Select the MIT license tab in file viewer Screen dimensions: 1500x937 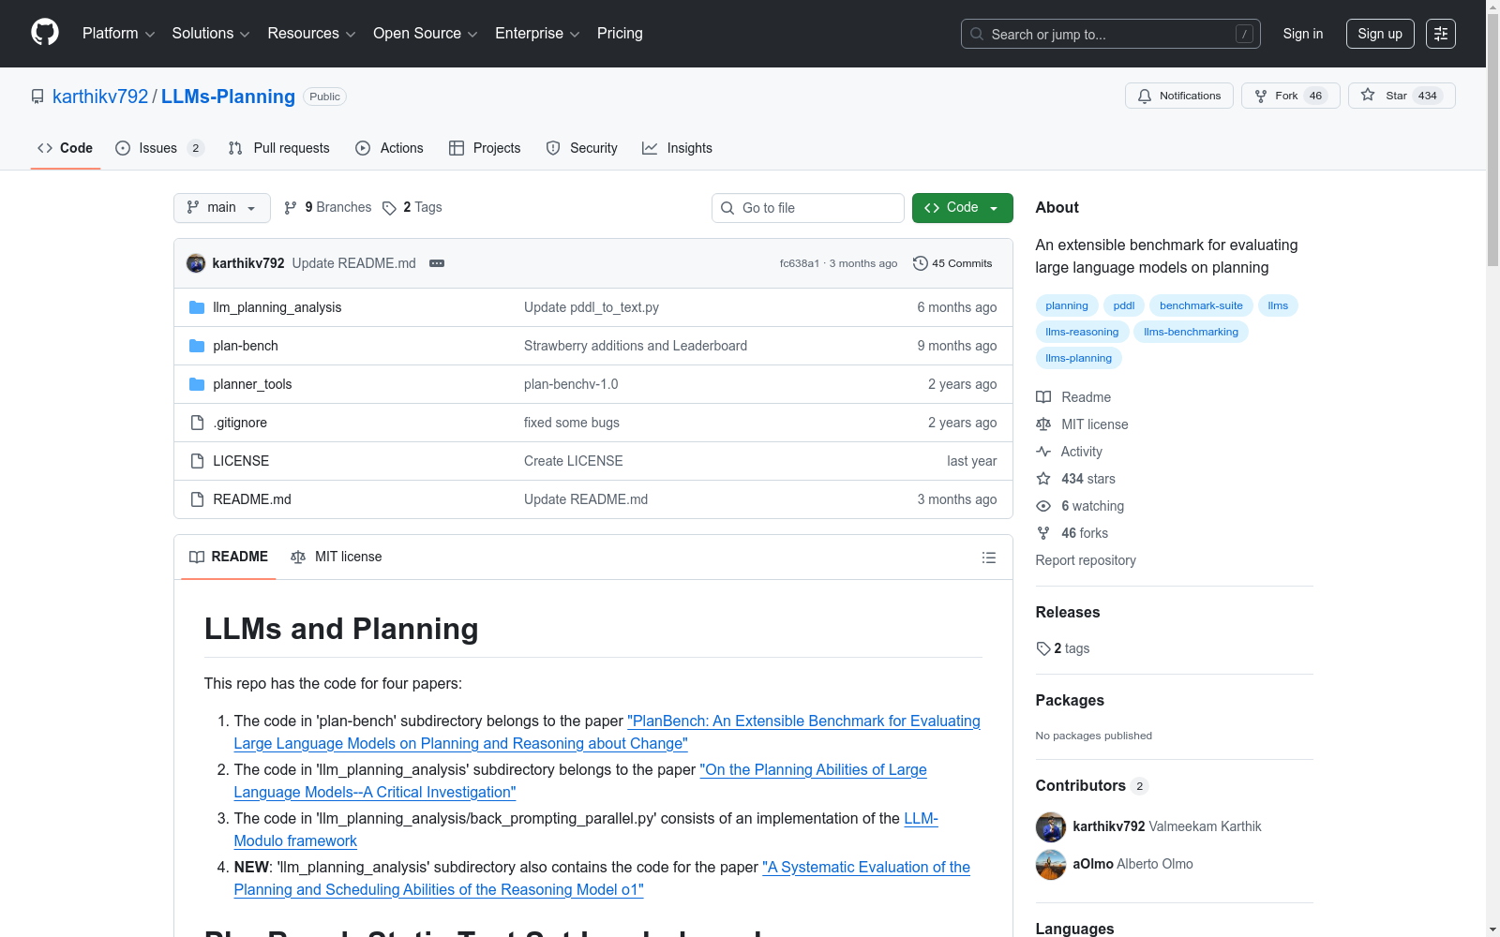[337, 557]
